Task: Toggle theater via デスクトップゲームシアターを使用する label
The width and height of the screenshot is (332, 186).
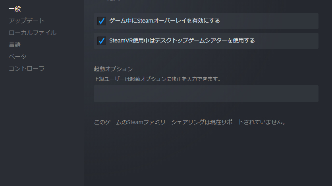Action: [205, 40]
